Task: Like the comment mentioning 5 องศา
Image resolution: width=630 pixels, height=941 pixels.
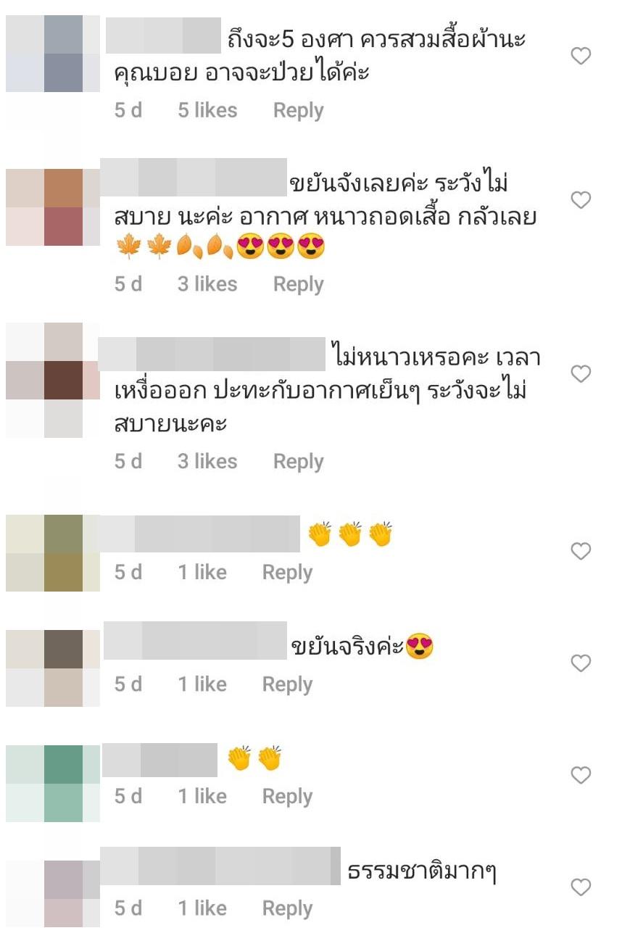Action: coord(581,56)
